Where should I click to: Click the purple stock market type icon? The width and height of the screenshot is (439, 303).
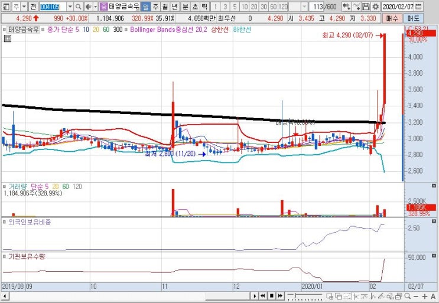click(103, 6)
